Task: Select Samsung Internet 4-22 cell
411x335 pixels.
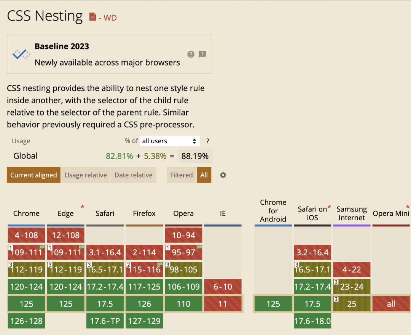Action: point(352,269)
